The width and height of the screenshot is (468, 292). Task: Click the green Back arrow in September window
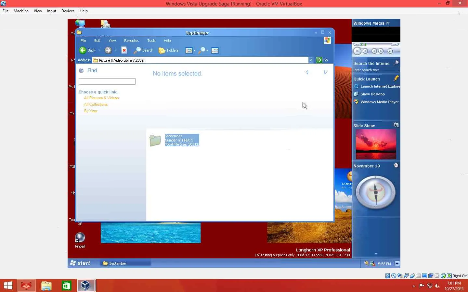click(x=83, y=50)
